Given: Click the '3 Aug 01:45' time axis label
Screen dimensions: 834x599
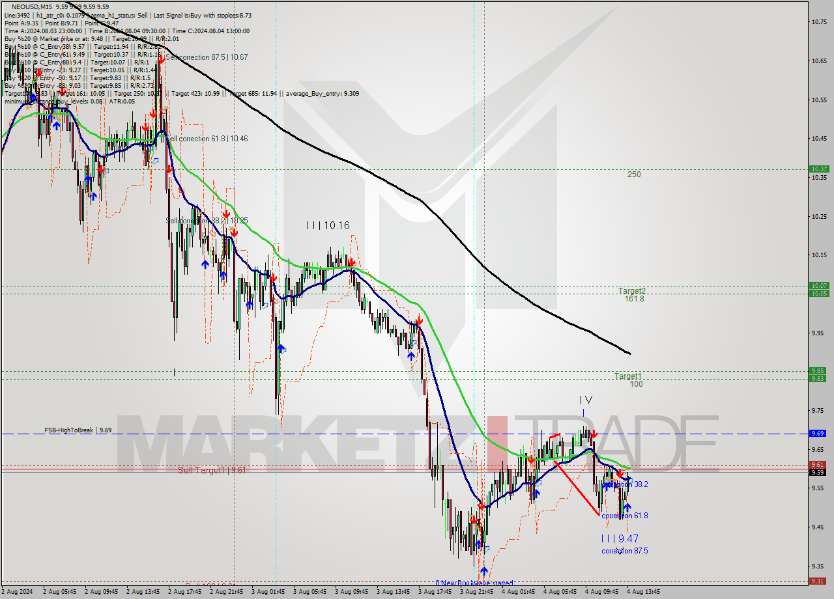Looking at the screenshot, I should click(268, 592).
